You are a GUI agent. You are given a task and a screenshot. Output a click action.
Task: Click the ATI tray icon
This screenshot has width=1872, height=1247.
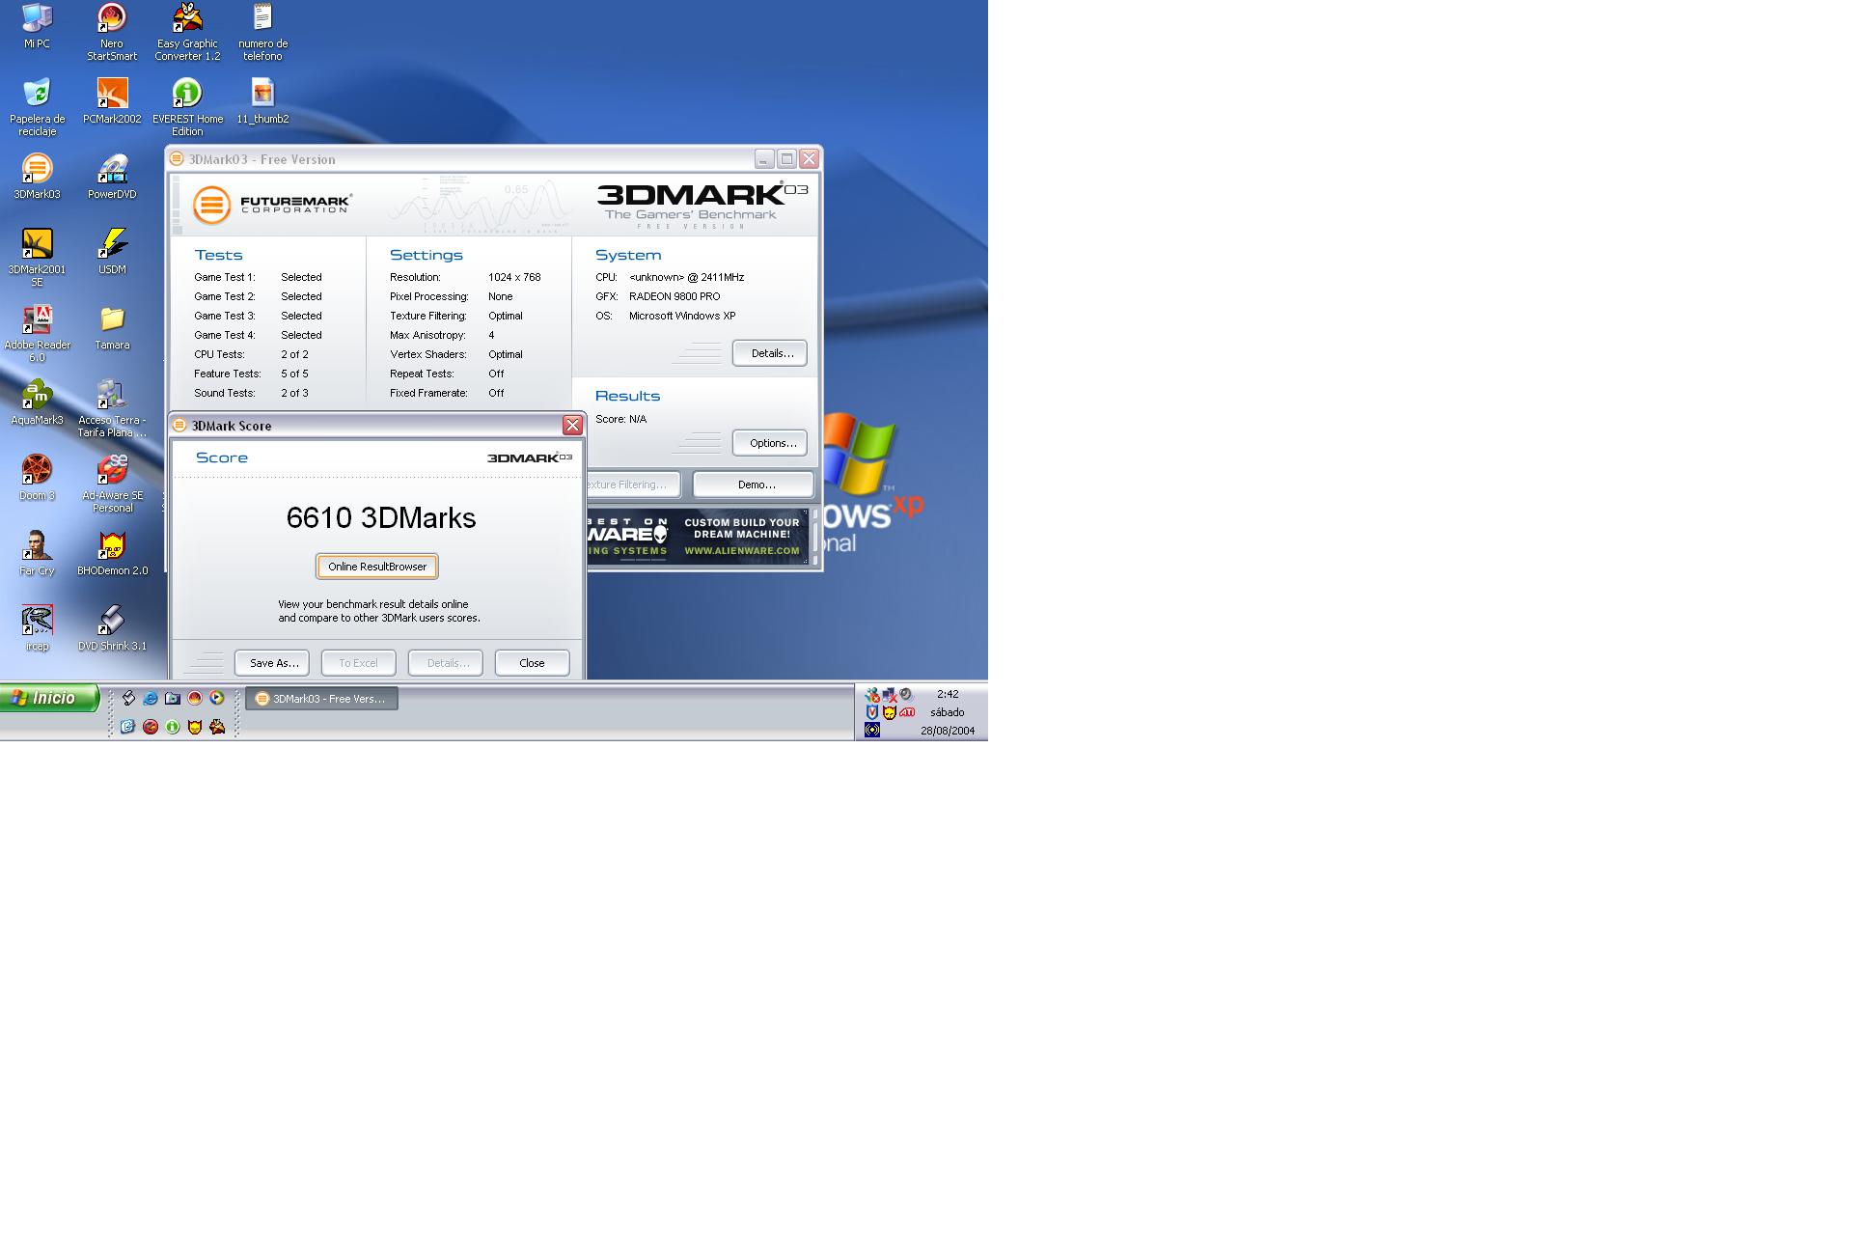907,712
